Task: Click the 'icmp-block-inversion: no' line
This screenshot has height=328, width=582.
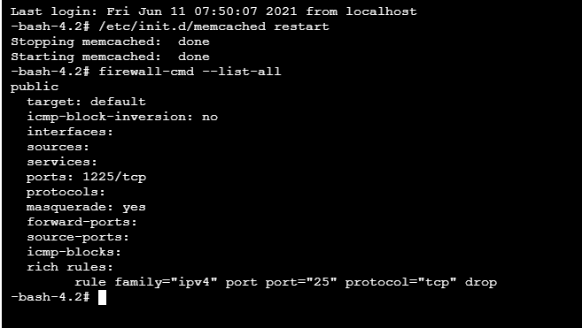Action: coord(122,117)
